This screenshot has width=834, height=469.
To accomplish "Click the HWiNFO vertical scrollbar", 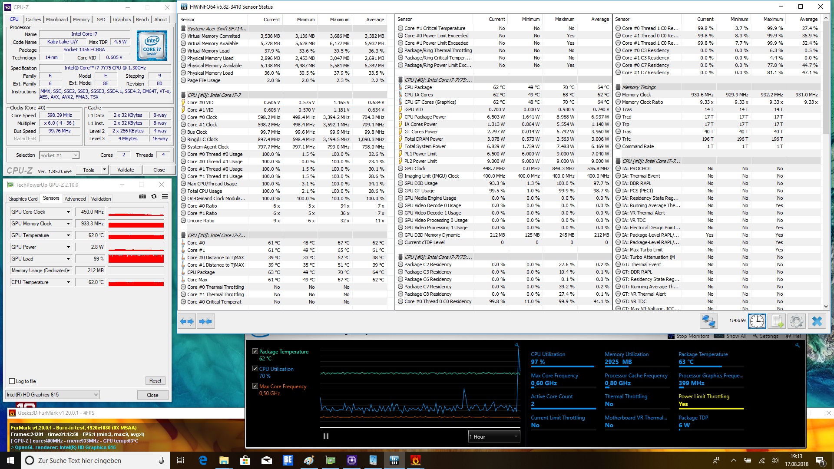I will 826,163.
